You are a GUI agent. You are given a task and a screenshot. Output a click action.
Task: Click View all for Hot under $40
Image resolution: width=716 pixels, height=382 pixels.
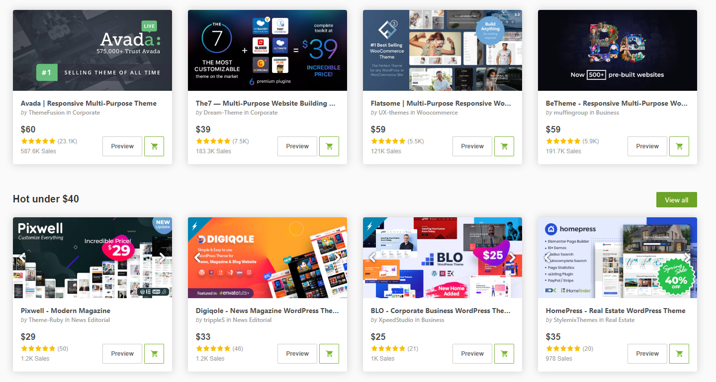(x=677, y=200)
